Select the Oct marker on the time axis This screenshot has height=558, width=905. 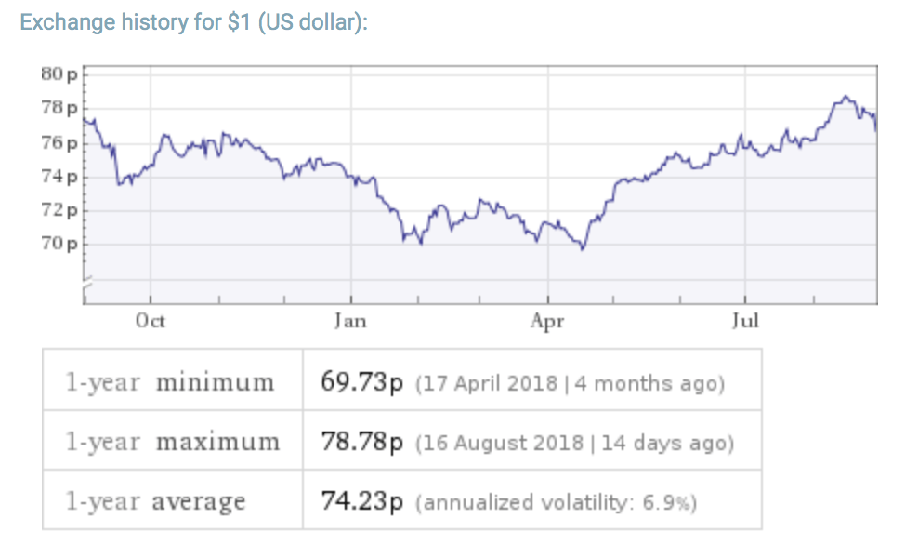pos(150,321)
